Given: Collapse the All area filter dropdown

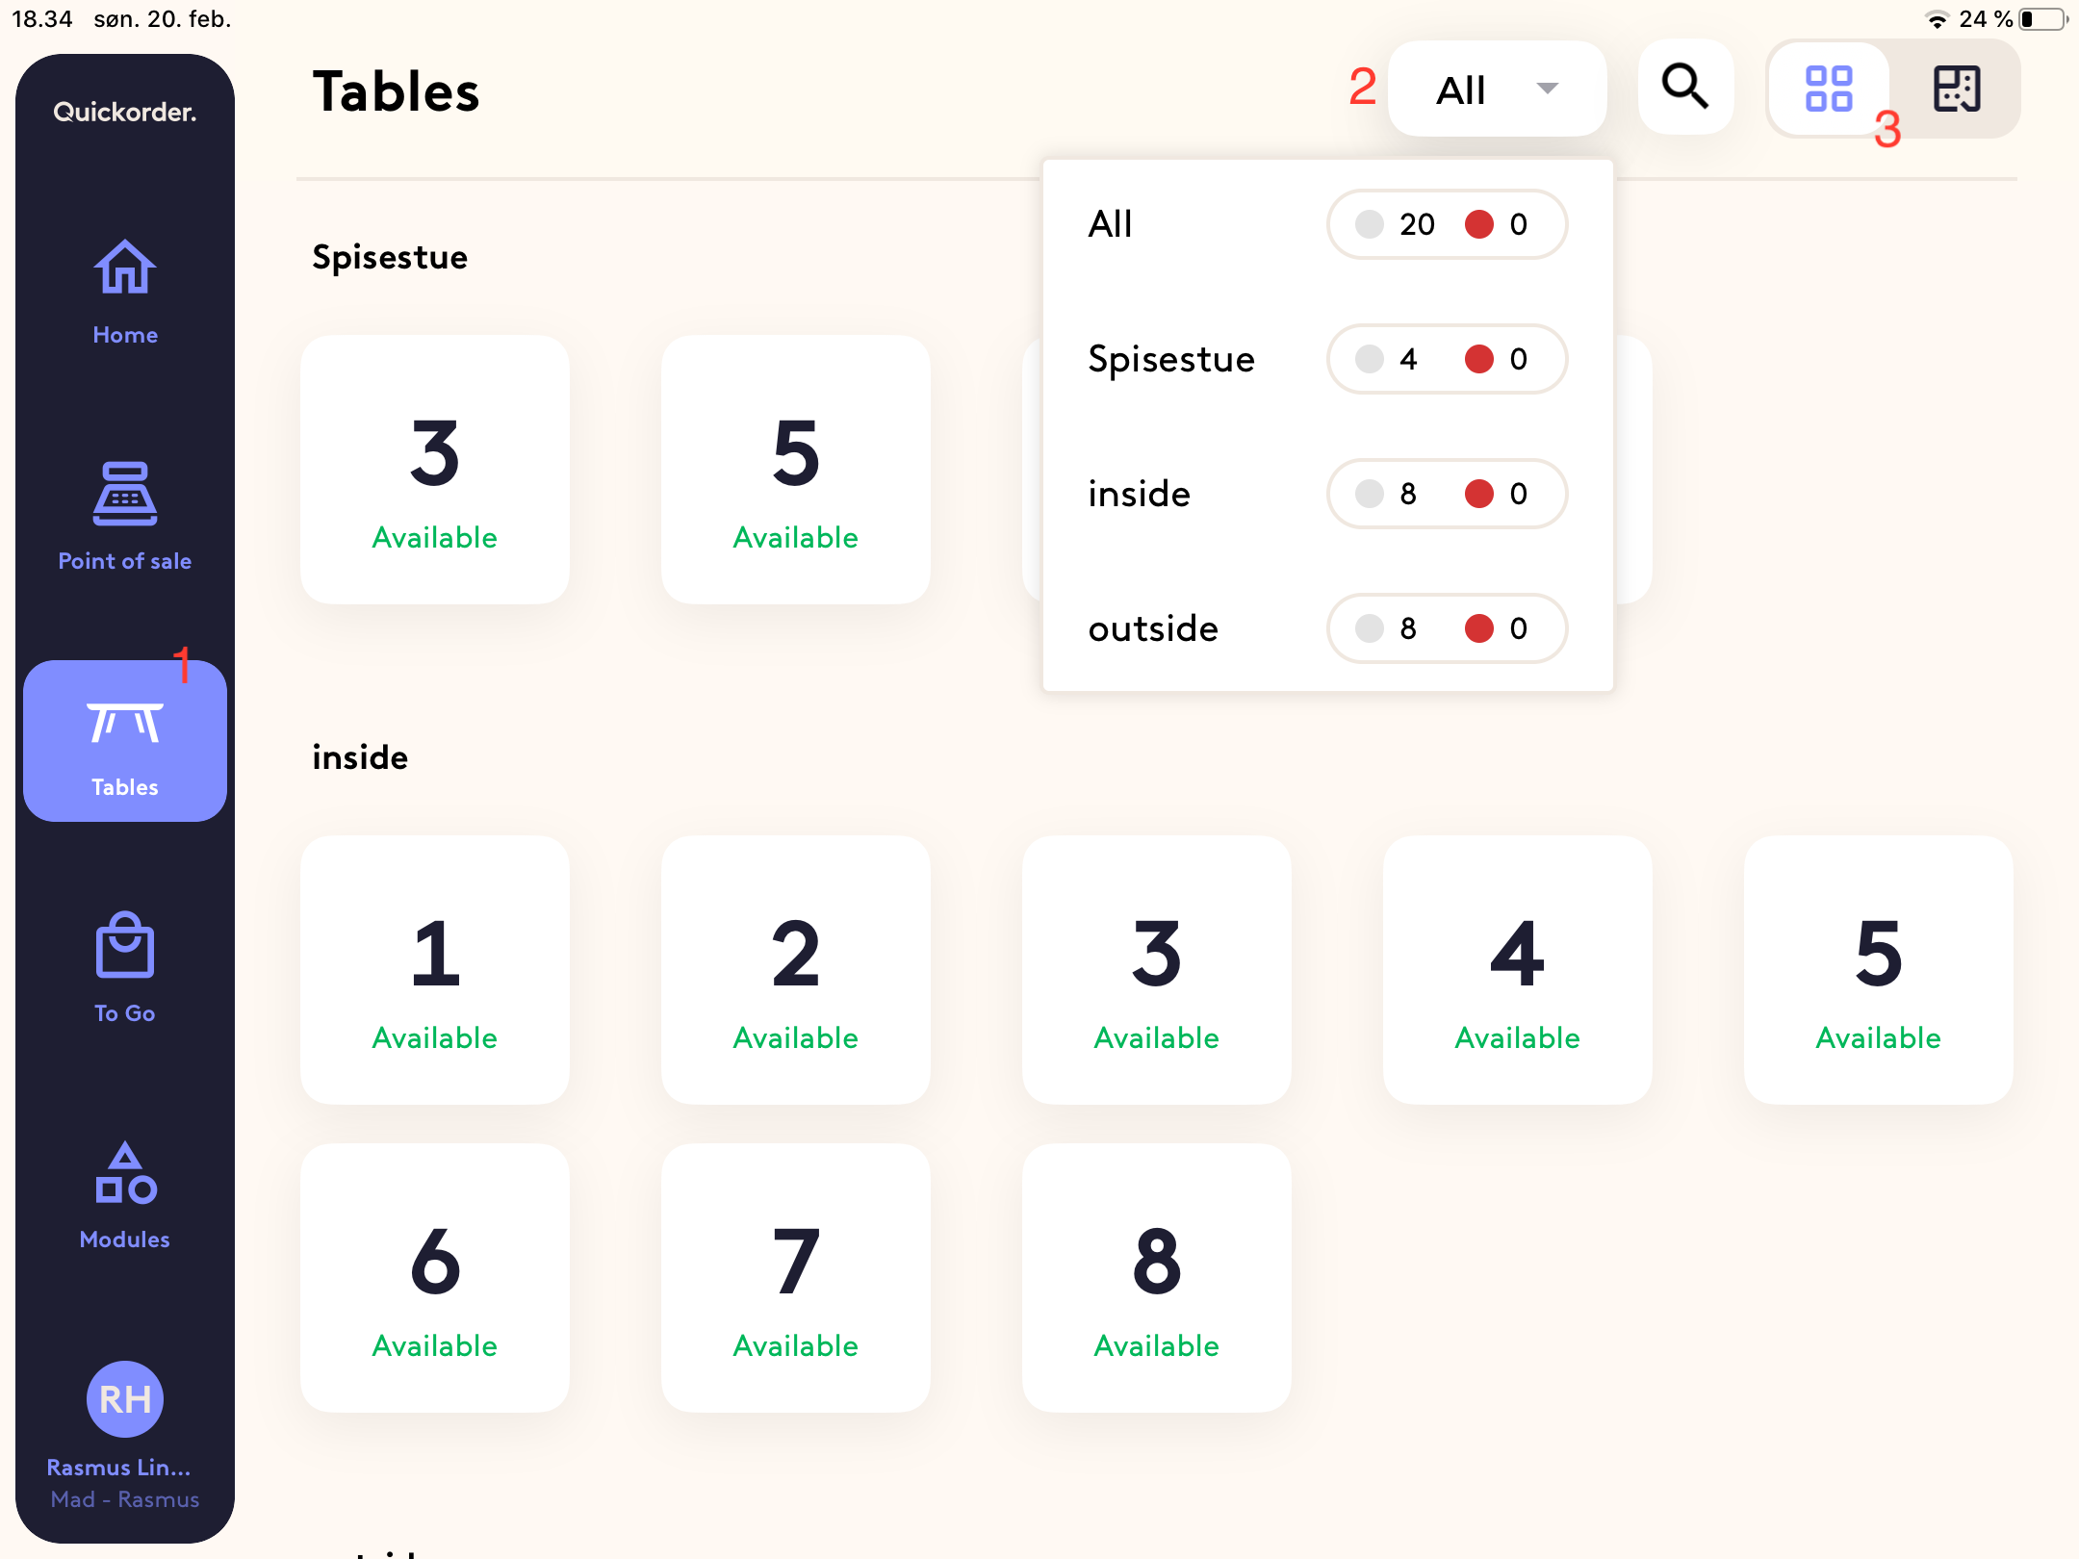Looking at the screenshot, I should (1497, 89).
